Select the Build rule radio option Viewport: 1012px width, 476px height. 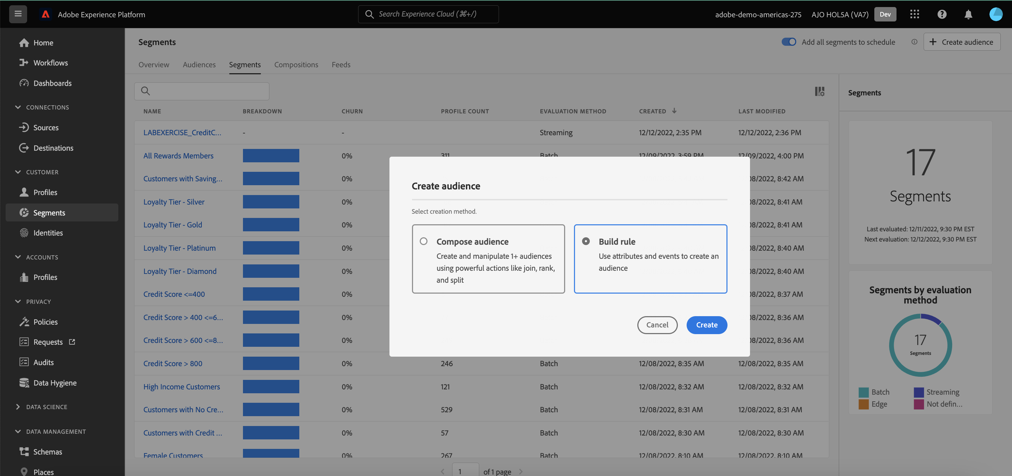pyautogui.click(x=586, y=241)
